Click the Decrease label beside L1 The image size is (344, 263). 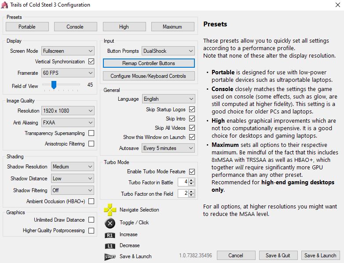(x=130, y=245)
